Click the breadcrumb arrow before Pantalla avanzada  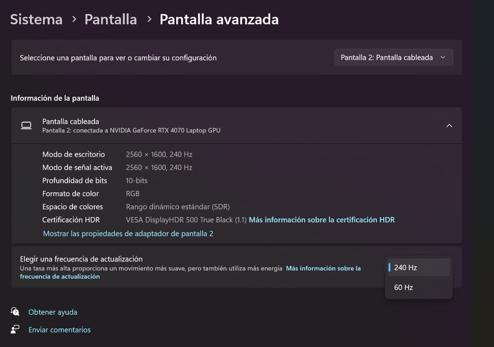pyautogui.click(x=149, y=19)
